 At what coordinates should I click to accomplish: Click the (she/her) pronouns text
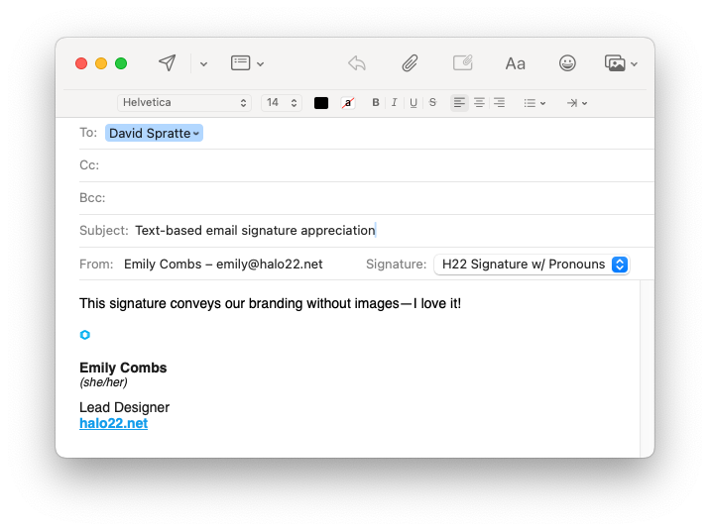(x=104, y=382)
